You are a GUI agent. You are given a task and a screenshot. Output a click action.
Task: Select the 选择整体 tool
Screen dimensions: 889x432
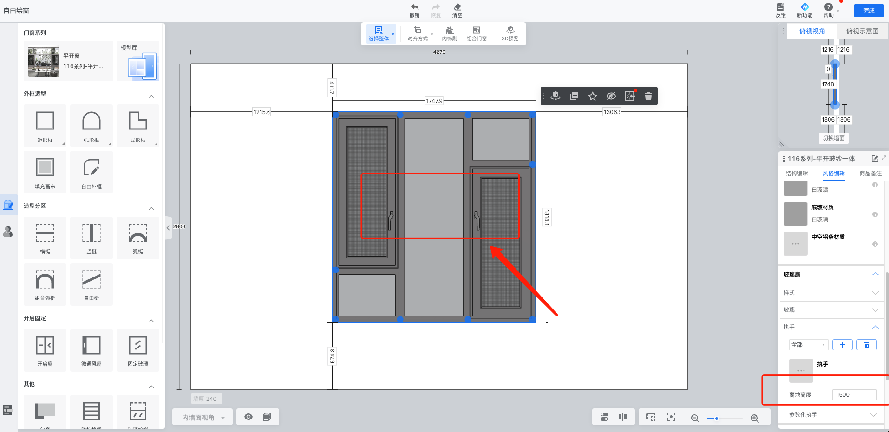tap(379, 34)
